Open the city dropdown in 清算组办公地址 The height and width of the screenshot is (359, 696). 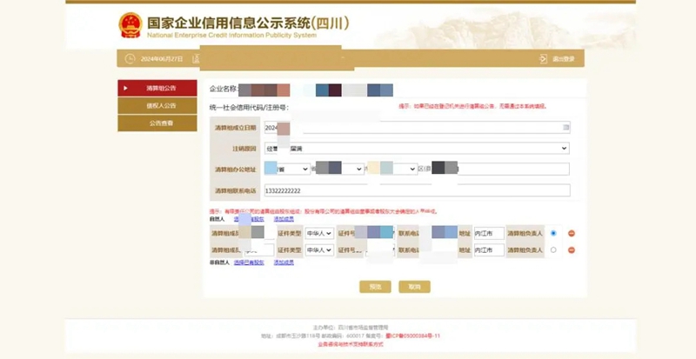[340, 170]
